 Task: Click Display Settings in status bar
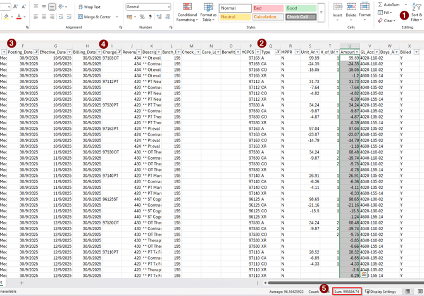(380, 292)
